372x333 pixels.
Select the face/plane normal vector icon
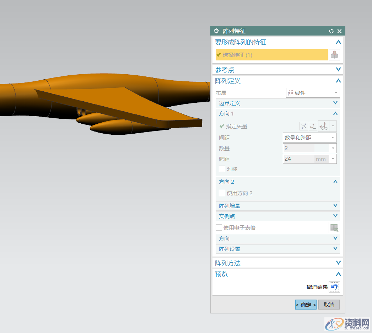coord(323,126)
